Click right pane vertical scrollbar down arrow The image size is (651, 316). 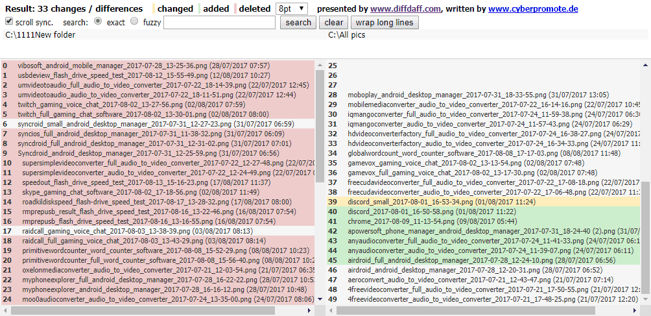pyautogui.click(x=645, y=299)
